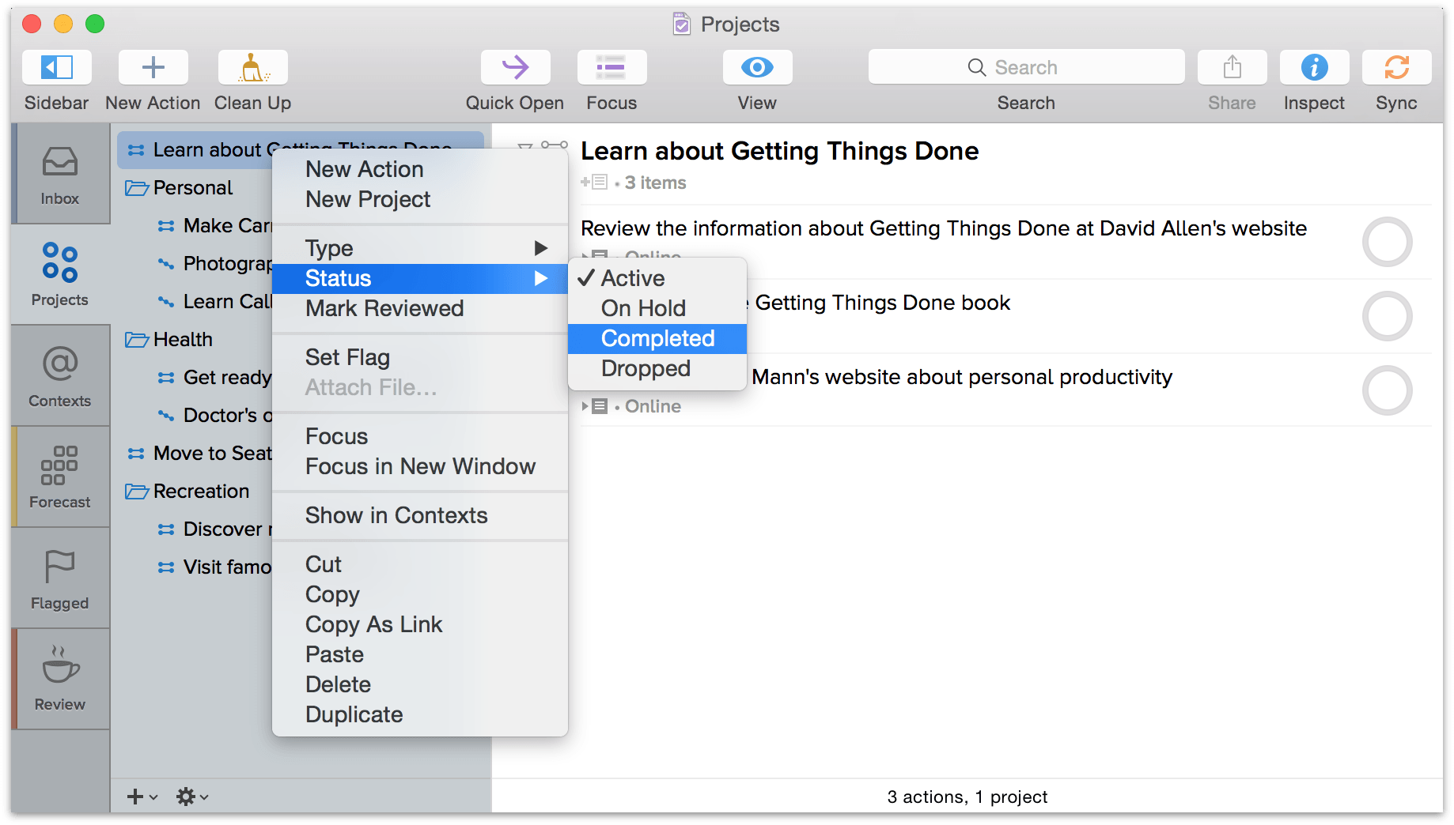Select the Learn Call project row
The image size is (1454, 825).
(x=214, y=301)
